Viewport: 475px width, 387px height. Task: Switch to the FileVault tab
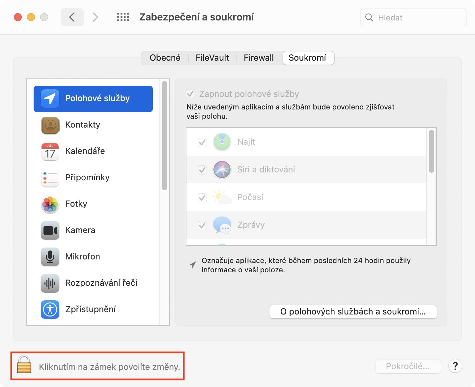click(x=212, y=58)
